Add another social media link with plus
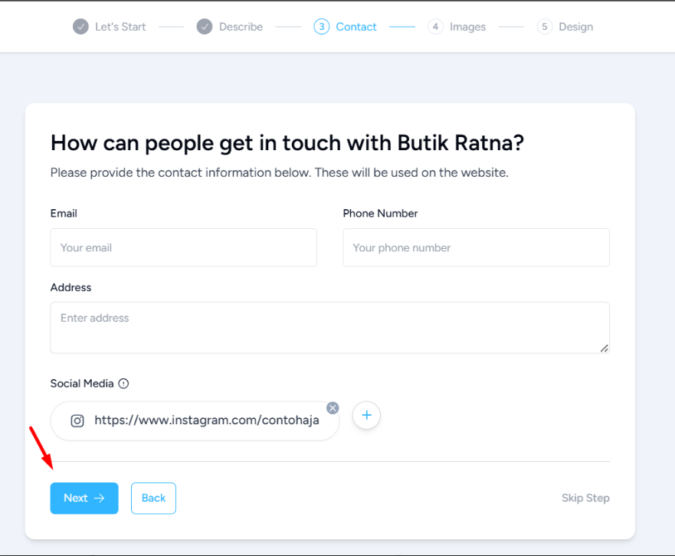This screenshot has width=675, height=556. tap(366, 415)
